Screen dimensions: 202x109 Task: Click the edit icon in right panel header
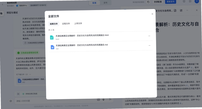point(181,10)
